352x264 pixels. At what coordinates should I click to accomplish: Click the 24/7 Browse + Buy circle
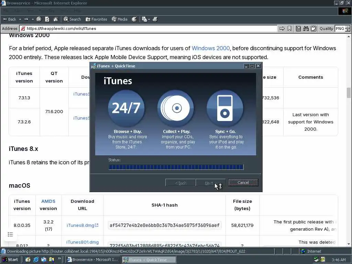click(126, 108)
